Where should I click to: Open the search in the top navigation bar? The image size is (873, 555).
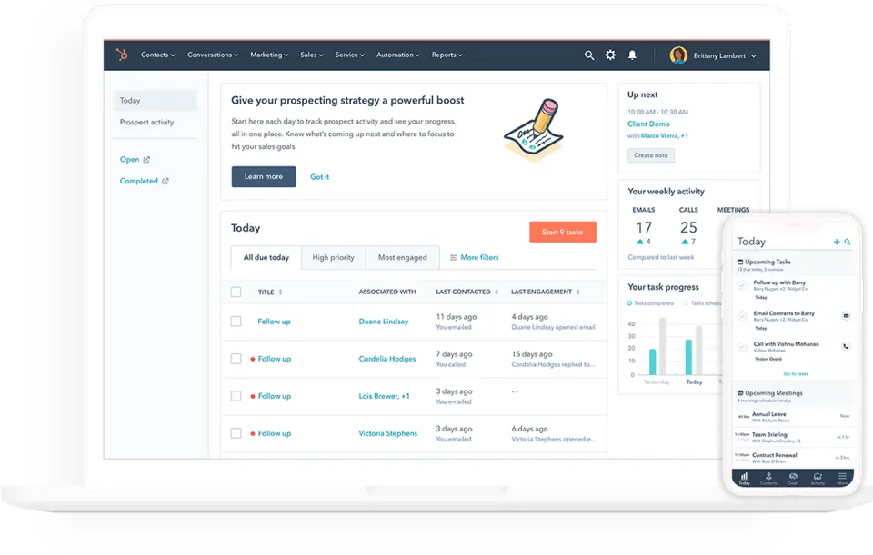pos(589,55)
